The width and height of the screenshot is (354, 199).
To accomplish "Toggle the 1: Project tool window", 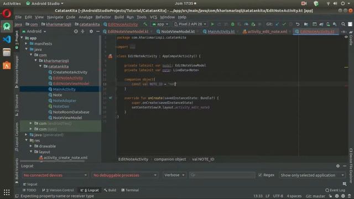I will pyautogui.click(x=17, y=40).
